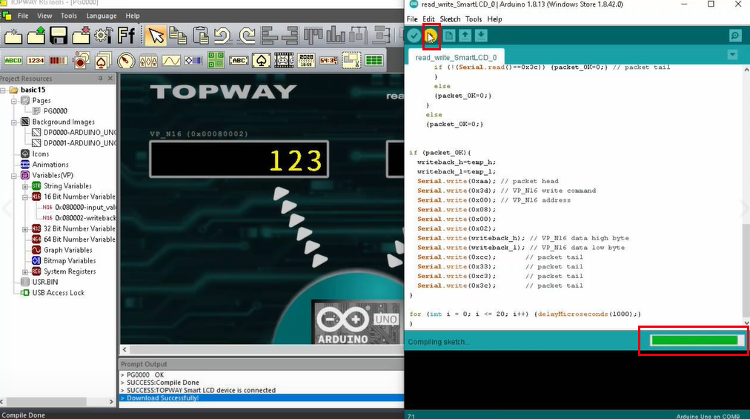The width and height of the screenshot is (750, 419).
Task: Click the Arduino Save sketch down-arrow icon
Action: [x=481, y=36]
